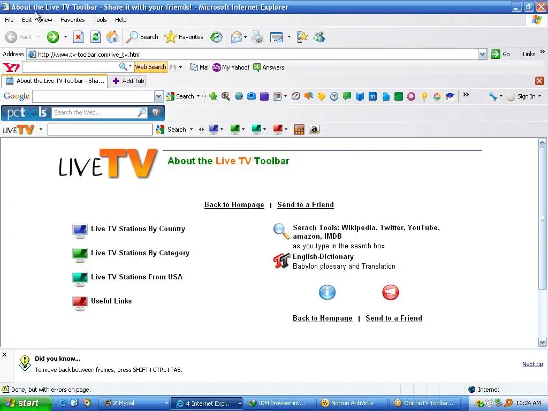Image resolution: width=548 pixels, height=411 pixels.
Task: Expand the LiveTV logo dropdown menu
Action: (x=41, y=130)
